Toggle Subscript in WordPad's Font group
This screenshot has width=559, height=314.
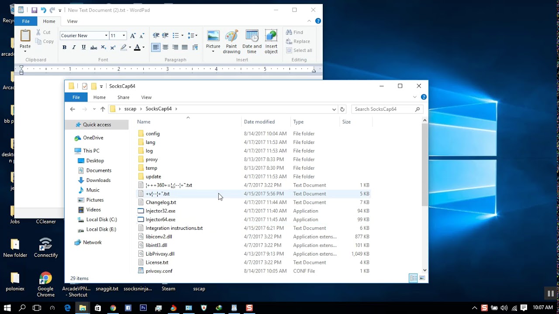[104, 48]
